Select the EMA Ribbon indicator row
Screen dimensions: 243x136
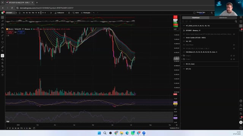tap(210, 52)
